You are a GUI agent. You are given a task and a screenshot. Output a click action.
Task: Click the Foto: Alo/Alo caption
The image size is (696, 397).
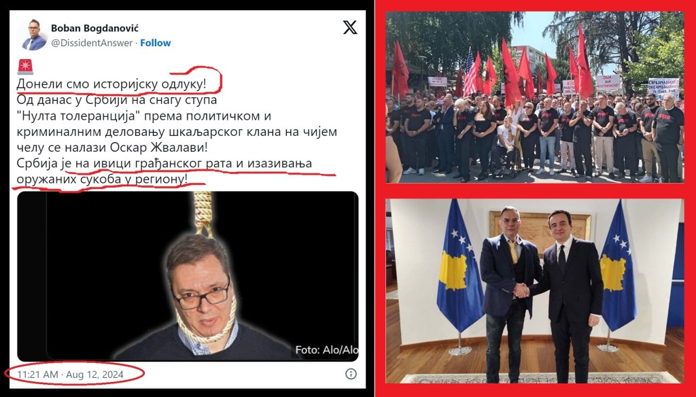[327, 350]
